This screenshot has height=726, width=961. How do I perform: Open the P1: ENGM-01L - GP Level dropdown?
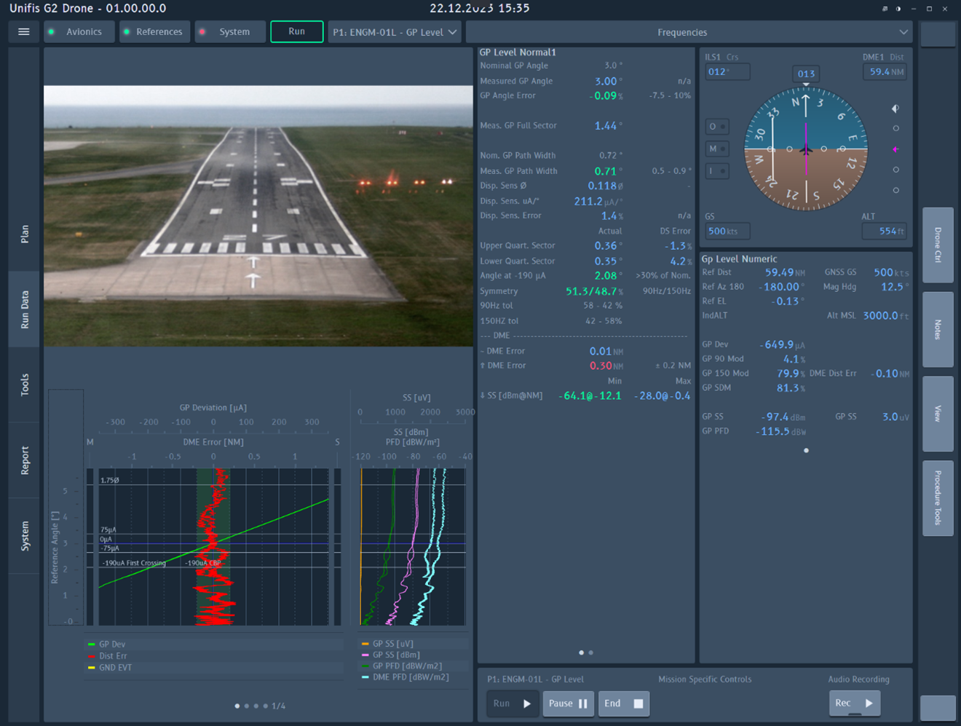pos(395,32)
